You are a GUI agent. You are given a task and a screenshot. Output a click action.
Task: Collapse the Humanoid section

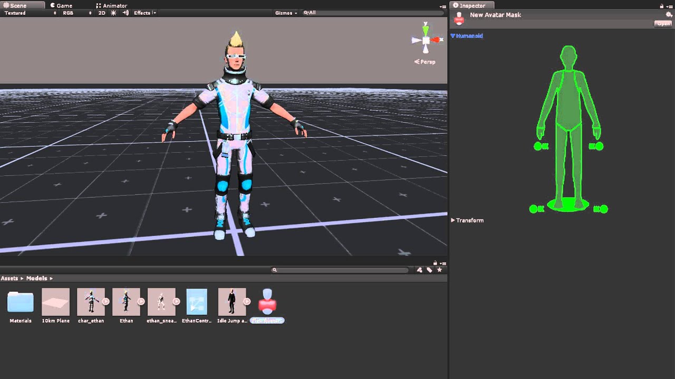click(x=467, y=36)
